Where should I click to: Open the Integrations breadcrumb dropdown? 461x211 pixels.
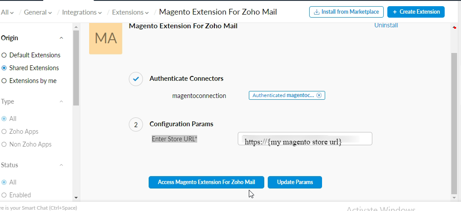82,12
